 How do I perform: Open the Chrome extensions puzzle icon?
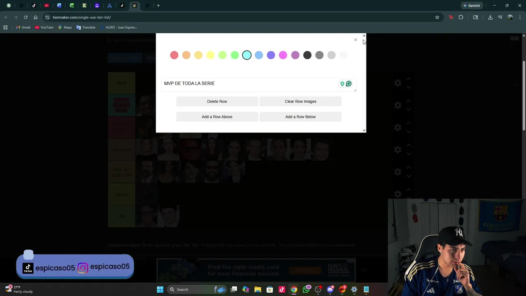coord(461,17)
